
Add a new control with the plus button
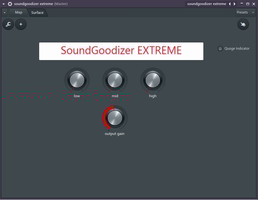click(21, 24)
